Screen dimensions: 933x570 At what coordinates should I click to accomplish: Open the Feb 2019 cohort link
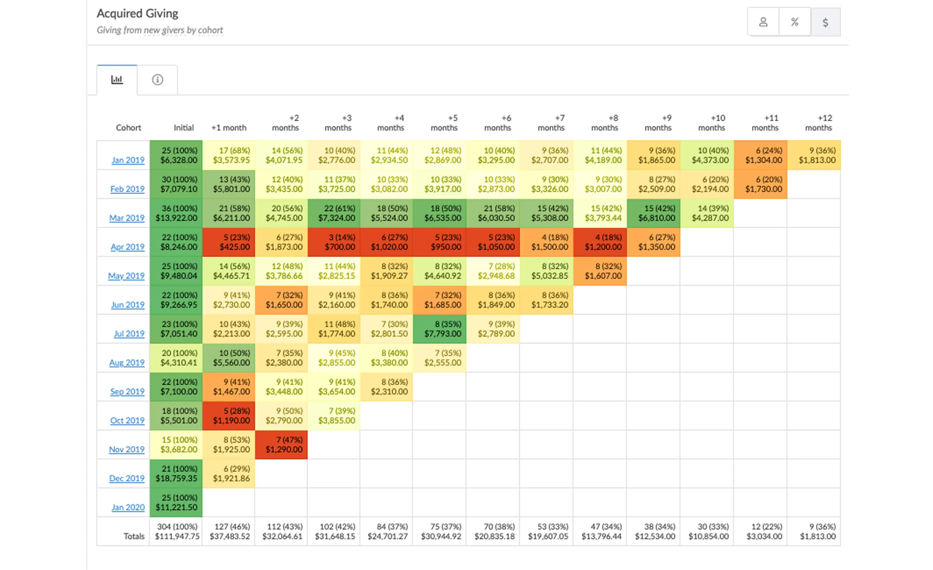(127, 189)
